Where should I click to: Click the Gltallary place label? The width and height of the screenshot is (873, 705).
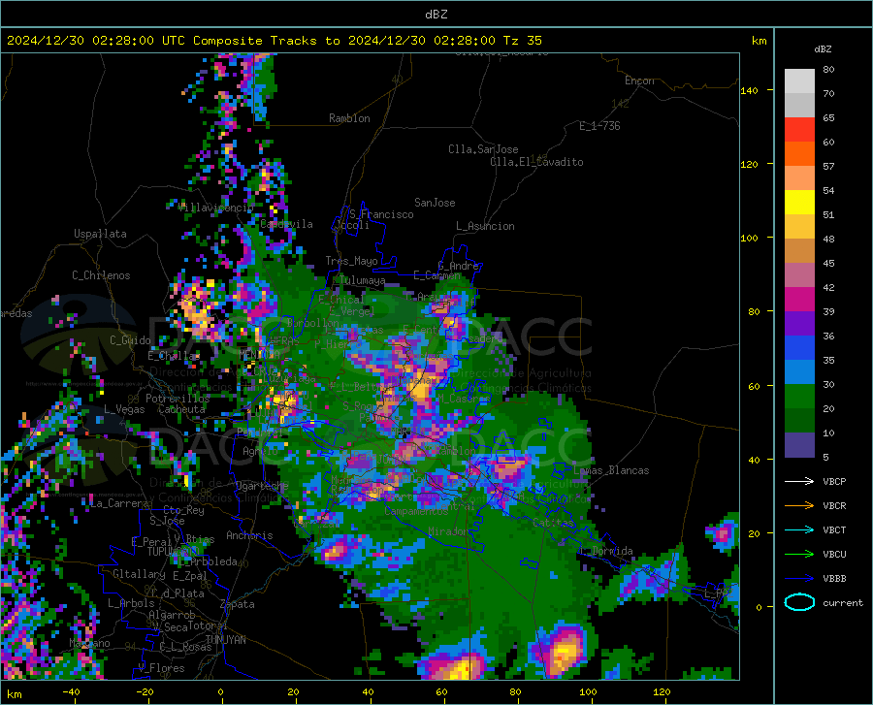(139, 574)
